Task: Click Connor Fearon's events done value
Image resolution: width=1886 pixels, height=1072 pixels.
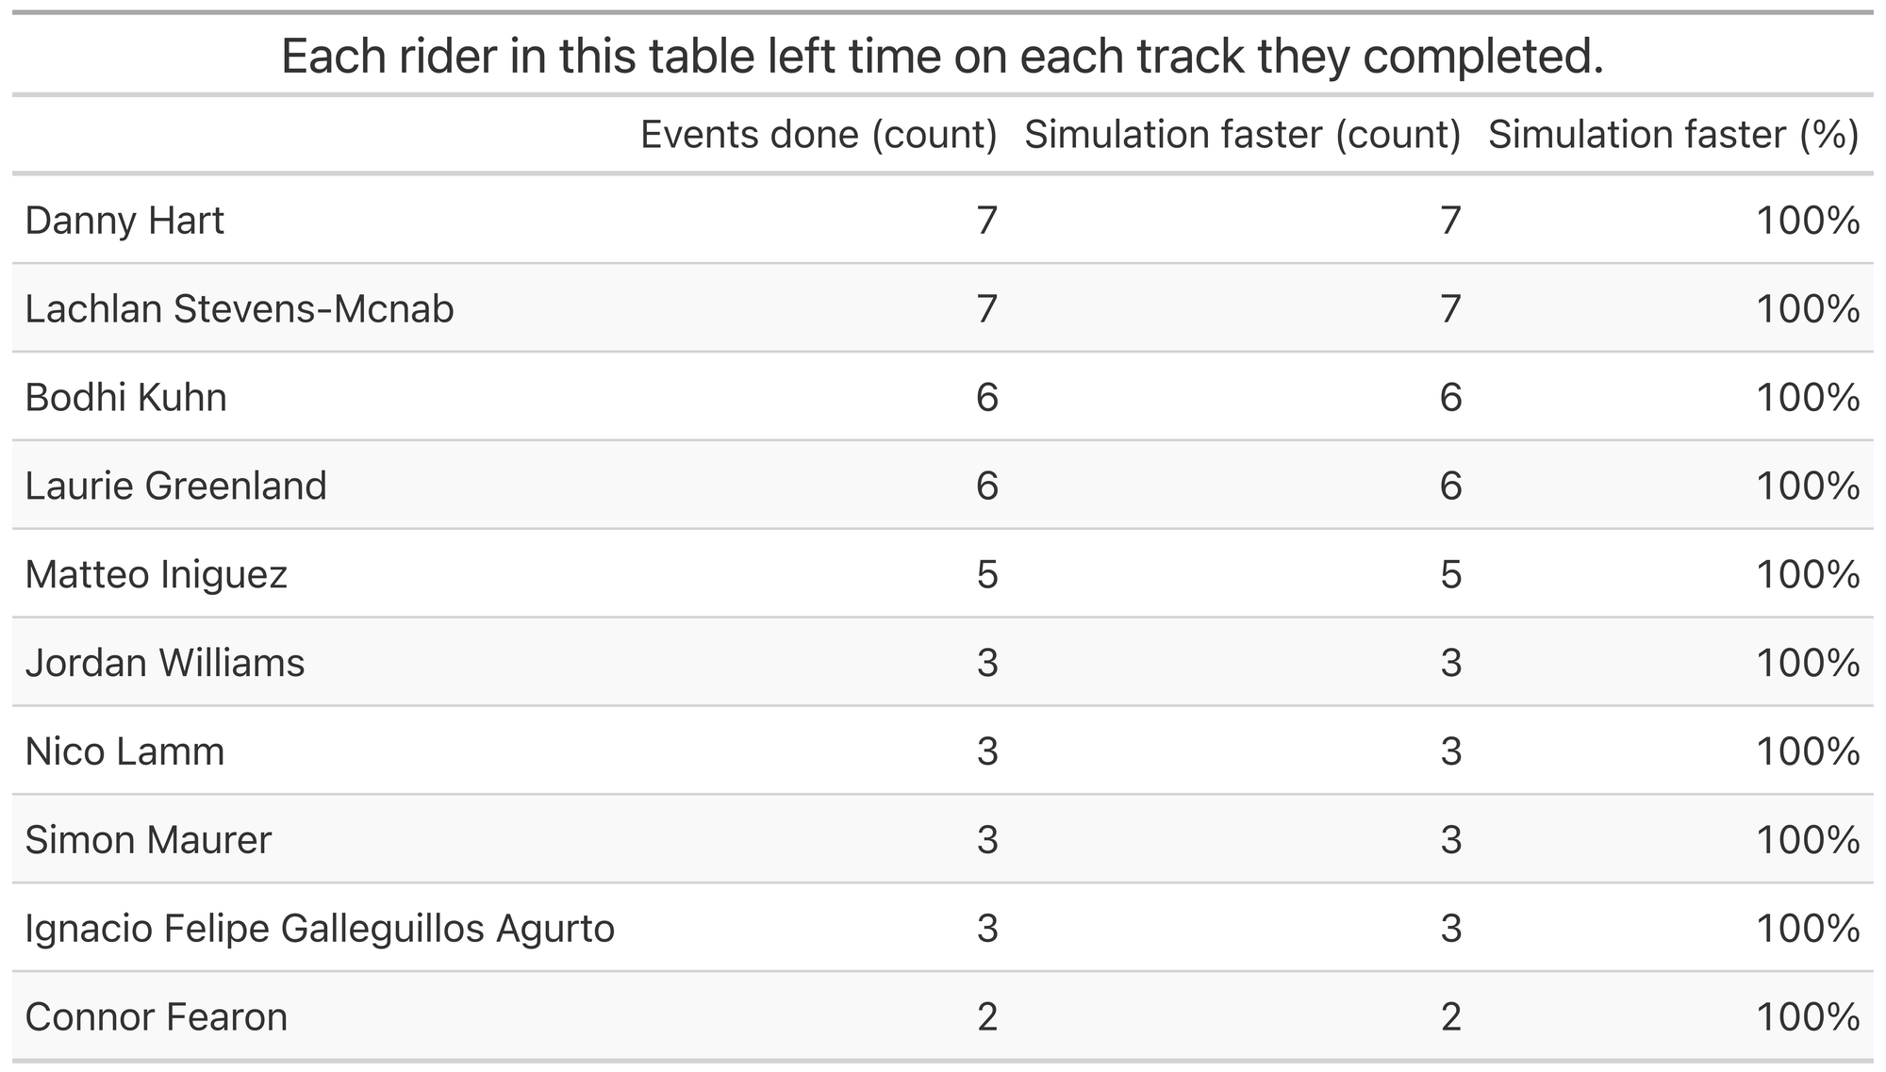Action: point(986,1017)
